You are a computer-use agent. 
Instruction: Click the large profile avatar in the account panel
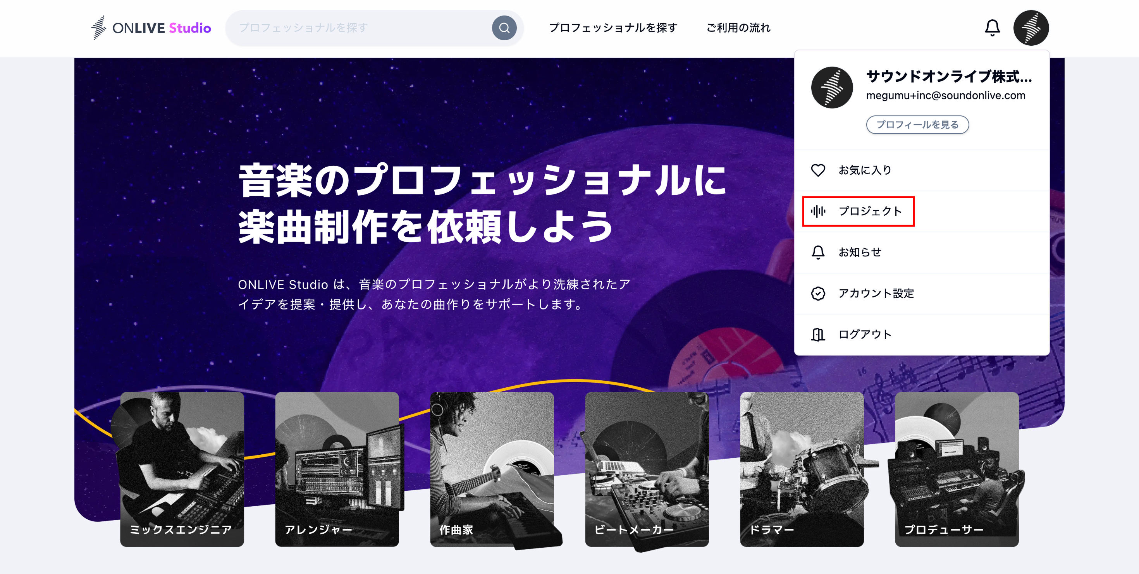[x=831, y=88]
